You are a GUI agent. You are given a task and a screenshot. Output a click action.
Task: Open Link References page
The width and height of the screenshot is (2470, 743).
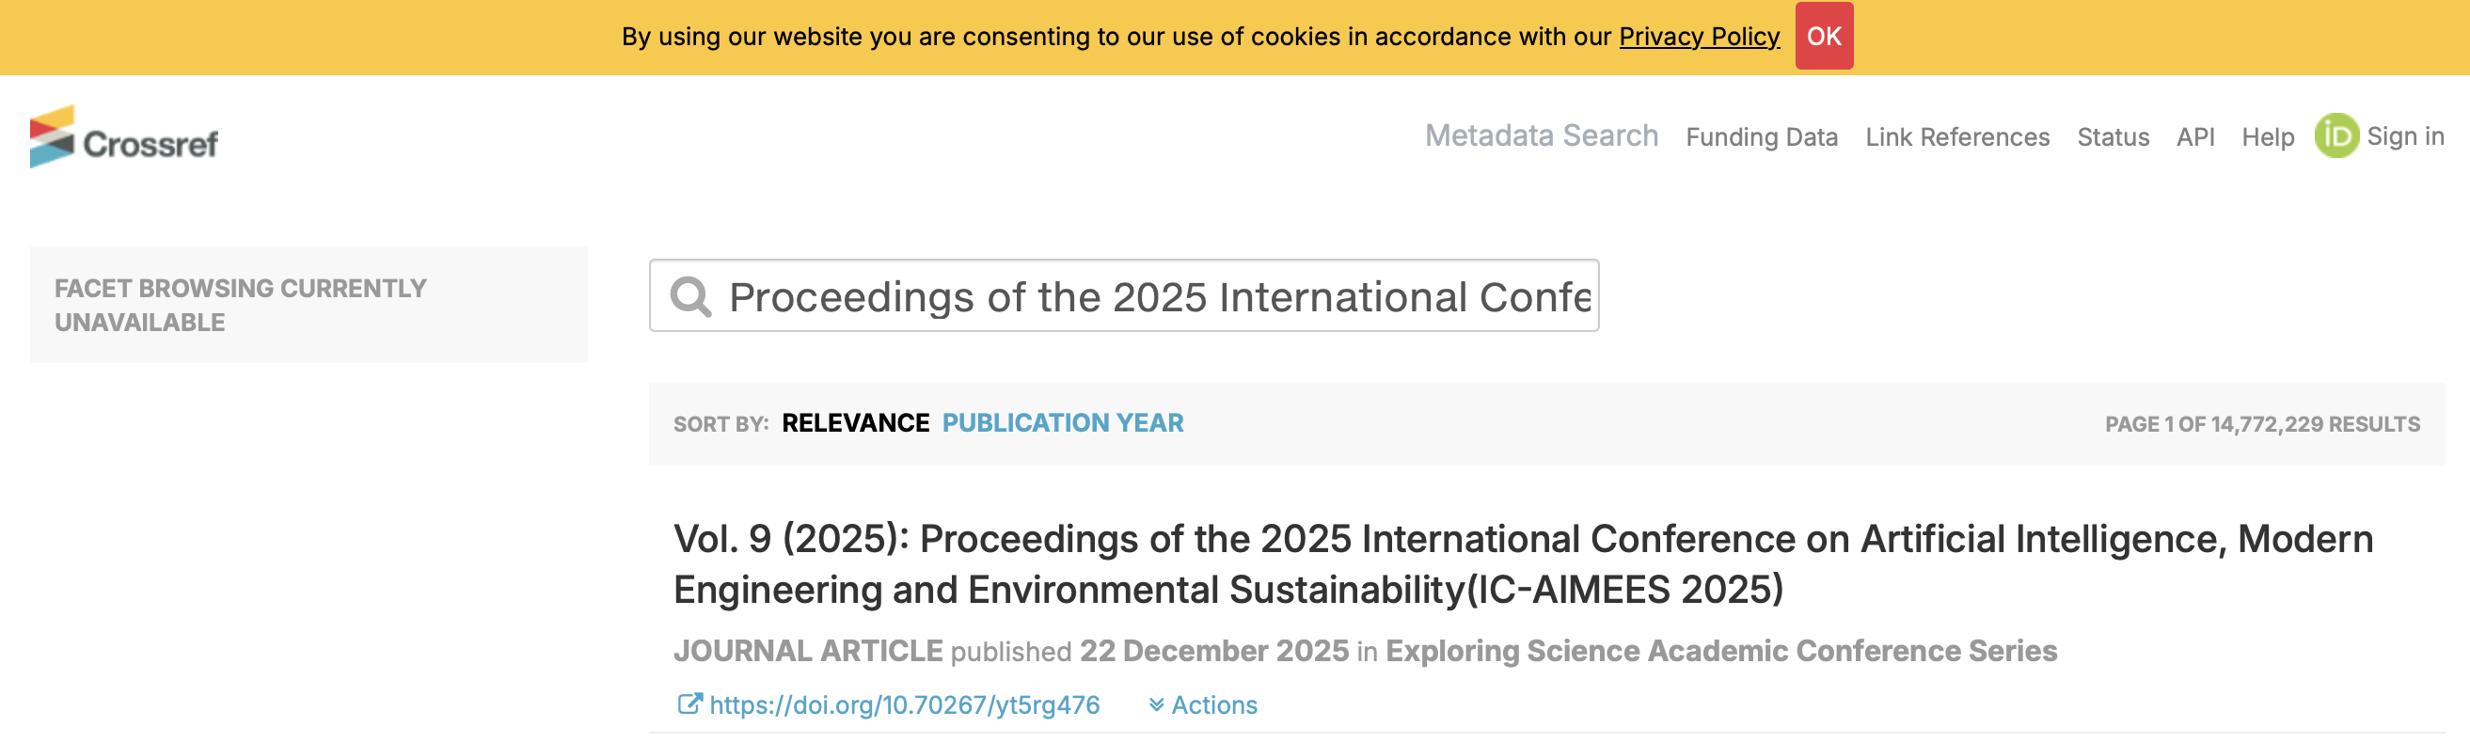1957,137
